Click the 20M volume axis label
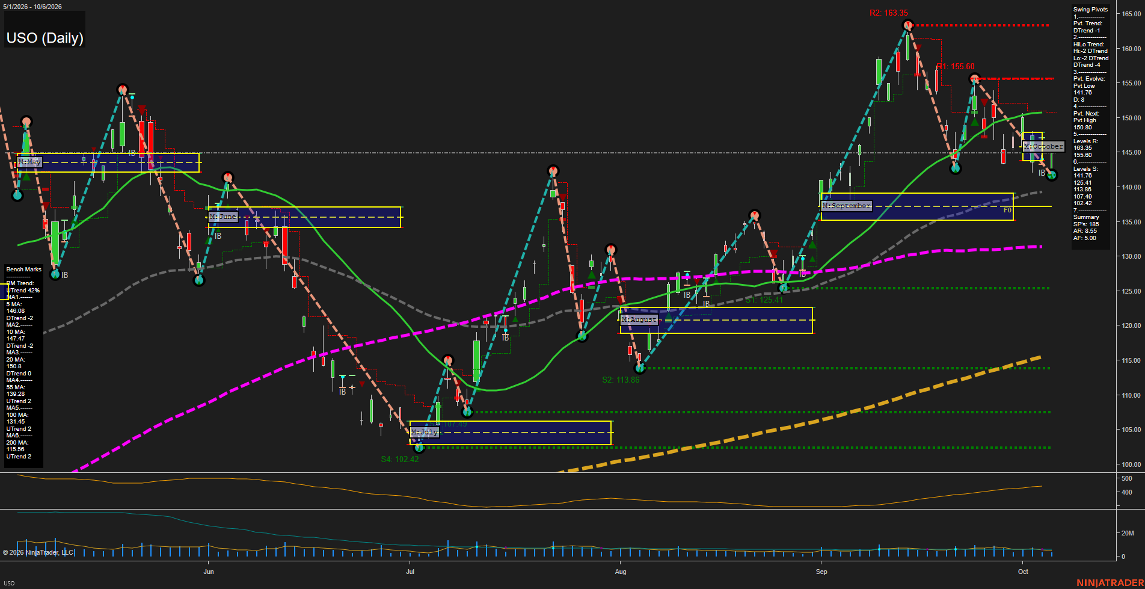Screen dimensions: 1145x589 [1128, 533]
